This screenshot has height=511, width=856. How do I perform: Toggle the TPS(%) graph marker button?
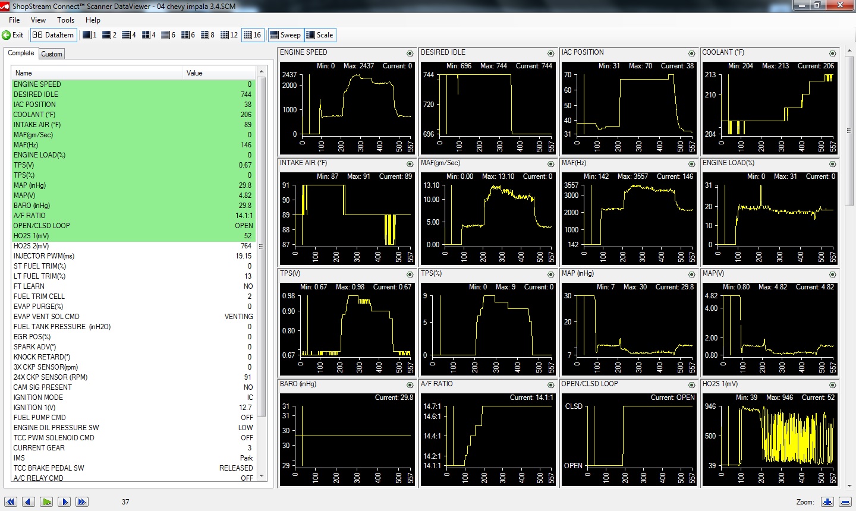pos(550,275)
